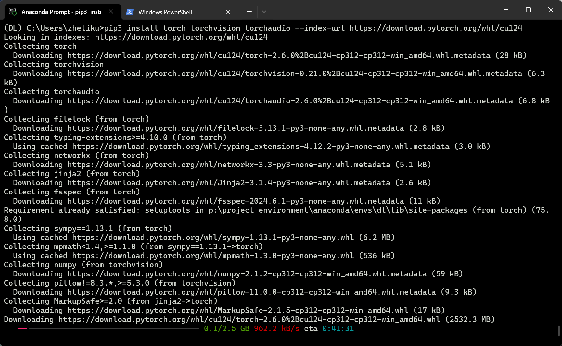The width and height of the screenshot is (562, 346).
Task: Click the 'Collecting torchaudio' line
Action: 52,92
